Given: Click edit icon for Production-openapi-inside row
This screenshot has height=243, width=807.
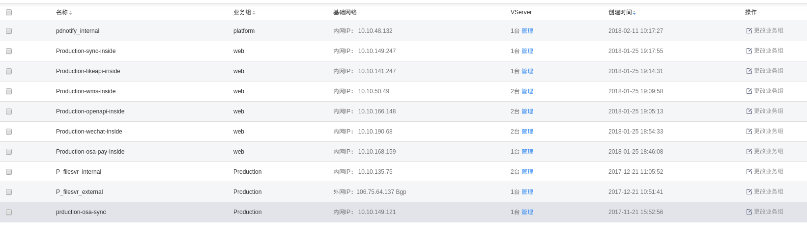Looking at the screenshot, I should point(749,111).
